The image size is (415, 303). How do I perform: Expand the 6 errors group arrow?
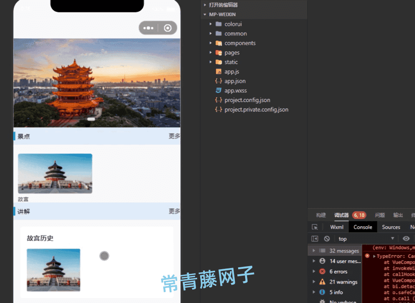coord(314,271)
